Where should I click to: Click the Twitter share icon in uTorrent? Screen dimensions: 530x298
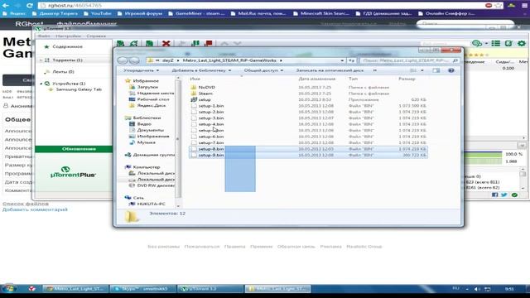point(504,195)
